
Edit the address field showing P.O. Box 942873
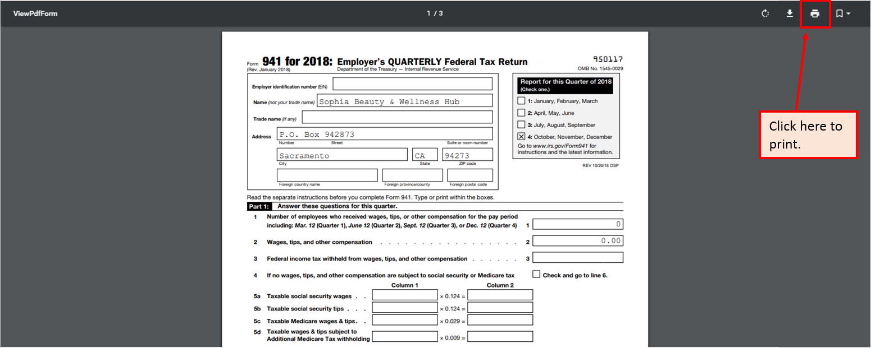385,134
